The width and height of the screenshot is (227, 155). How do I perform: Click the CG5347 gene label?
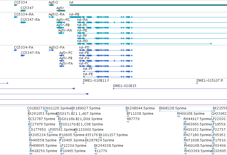[27, 8]
